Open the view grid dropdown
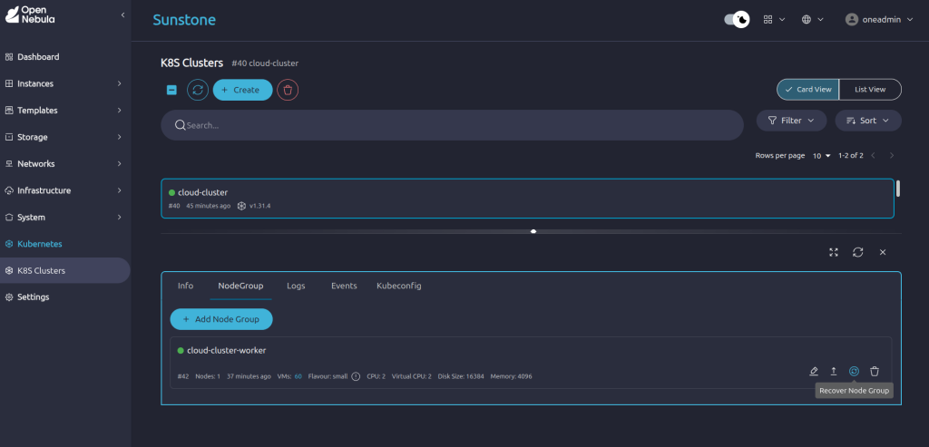The width and height of the screenshot is (929, 447). 774,20
